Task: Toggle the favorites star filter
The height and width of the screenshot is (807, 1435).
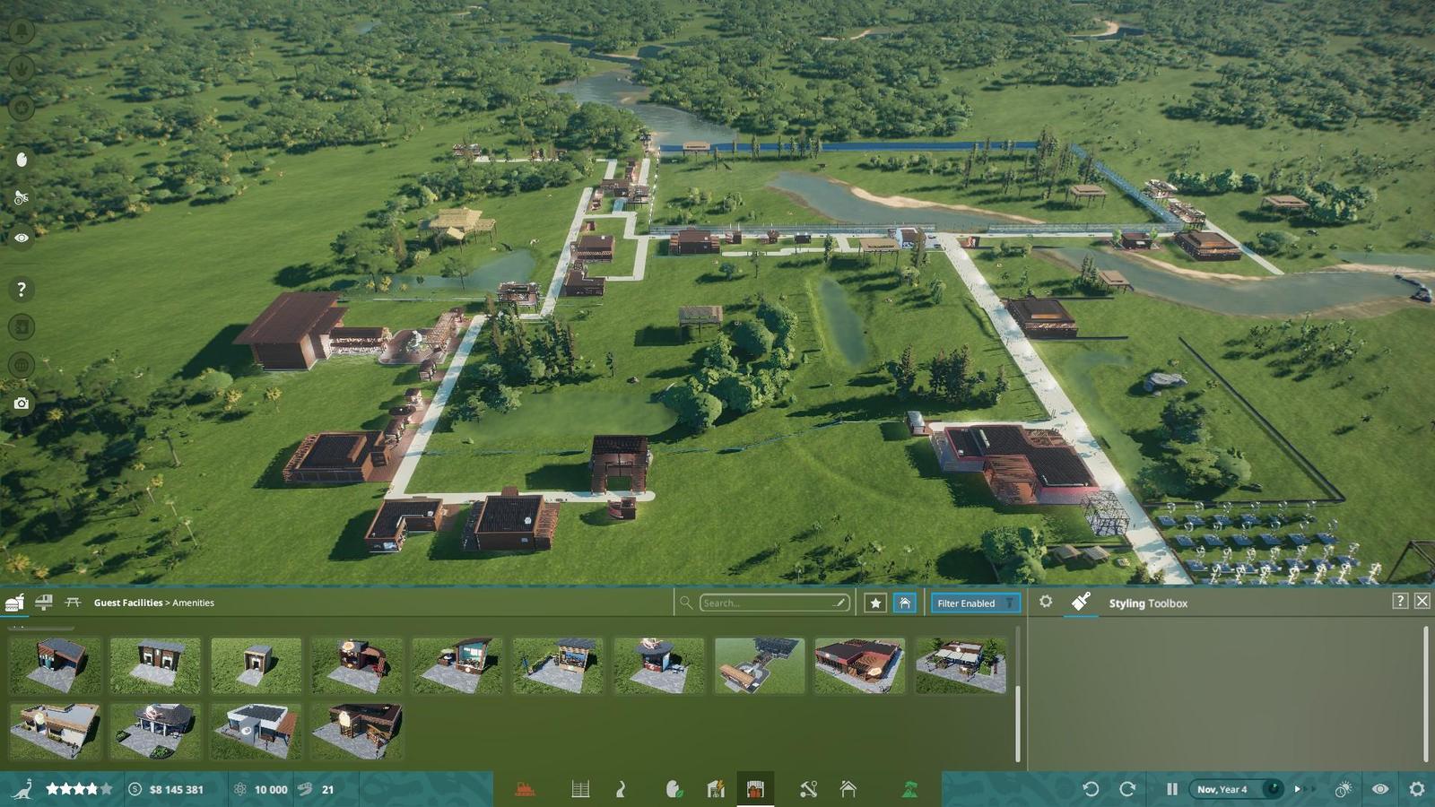Action: 875,603
